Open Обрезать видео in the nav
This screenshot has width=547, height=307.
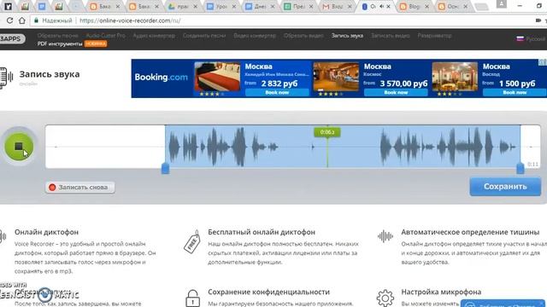(x=303, y=36)
